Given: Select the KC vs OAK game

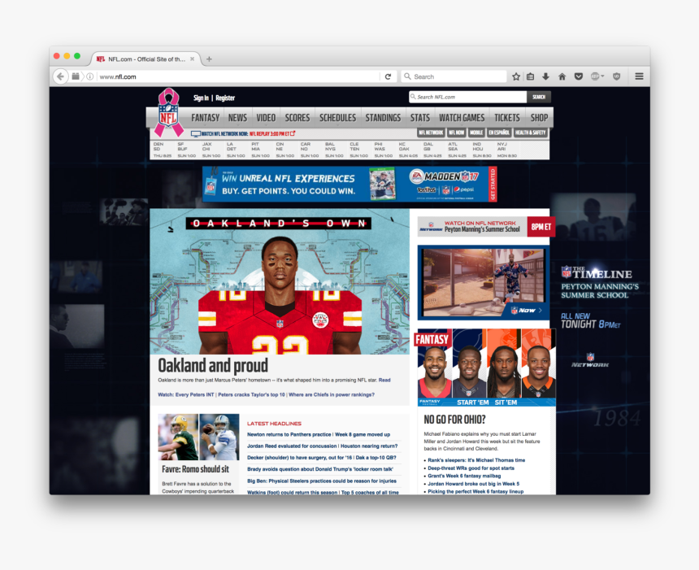Looking at the screenshot, I should [408, 150].
